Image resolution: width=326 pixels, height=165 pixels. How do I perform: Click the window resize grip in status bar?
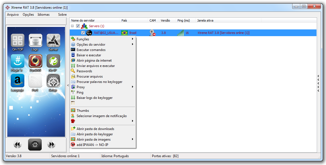pos(319,157)
